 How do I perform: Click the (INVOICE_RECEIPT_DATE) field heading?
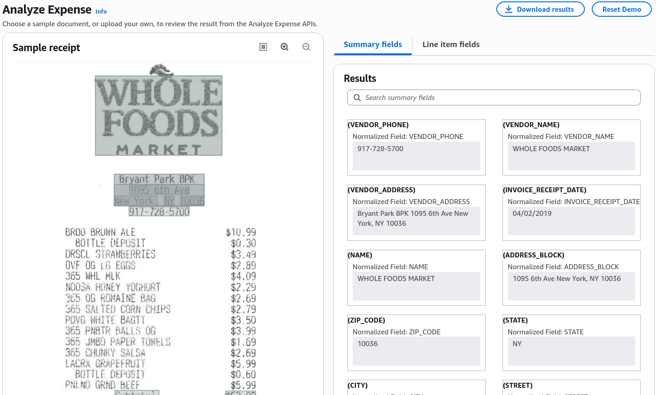click(x=545, y=190)
